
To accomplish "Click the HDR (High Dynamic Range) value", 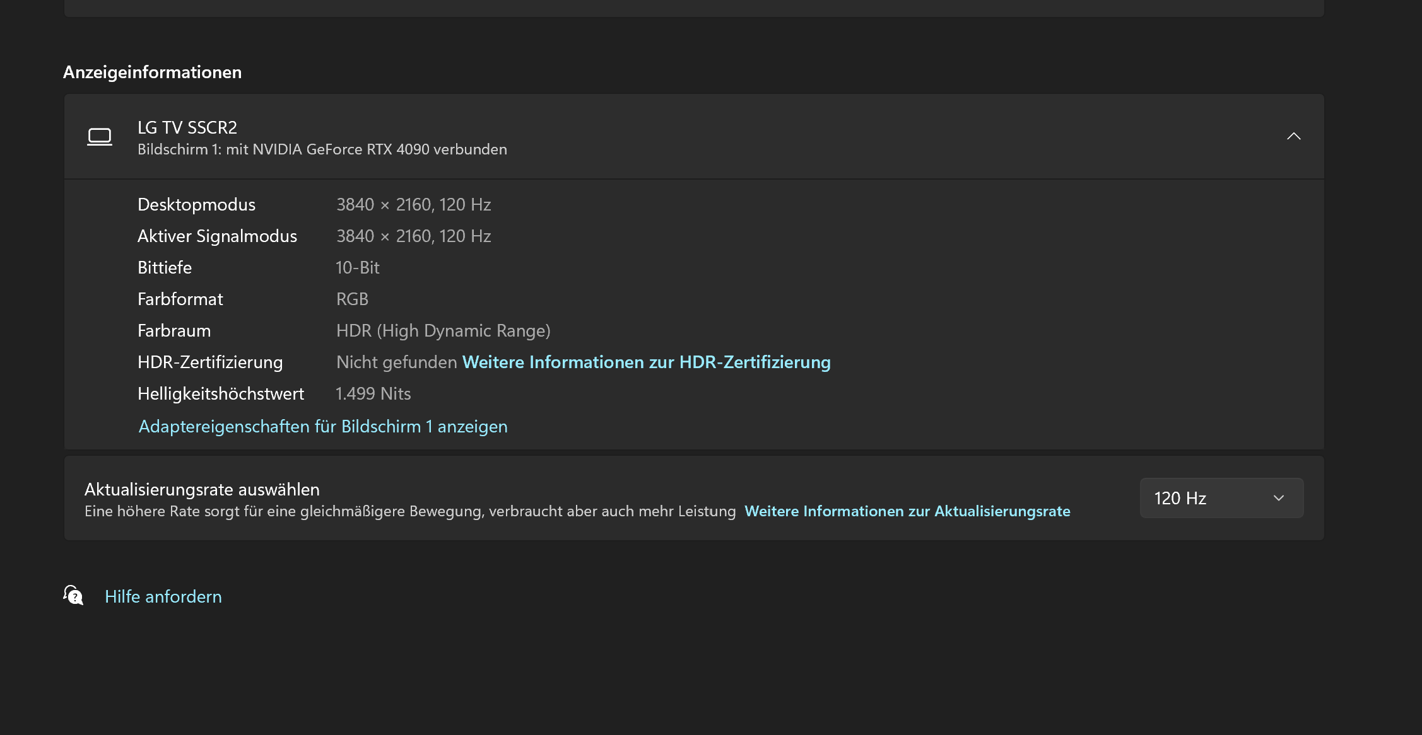I will tap(443, 331).
